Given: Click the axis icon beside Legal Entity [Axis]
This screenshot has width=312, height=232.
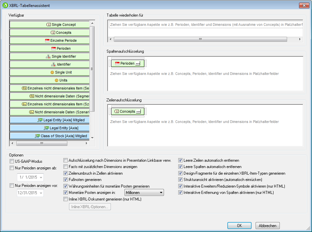Looking at the screenshot, I should pos(46,128).
